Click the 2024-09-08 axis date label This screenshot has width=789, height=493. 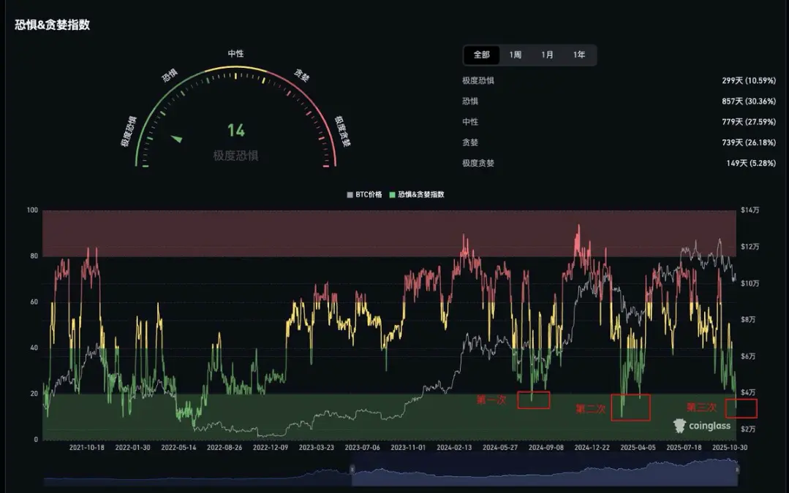[x=546, y=447]
